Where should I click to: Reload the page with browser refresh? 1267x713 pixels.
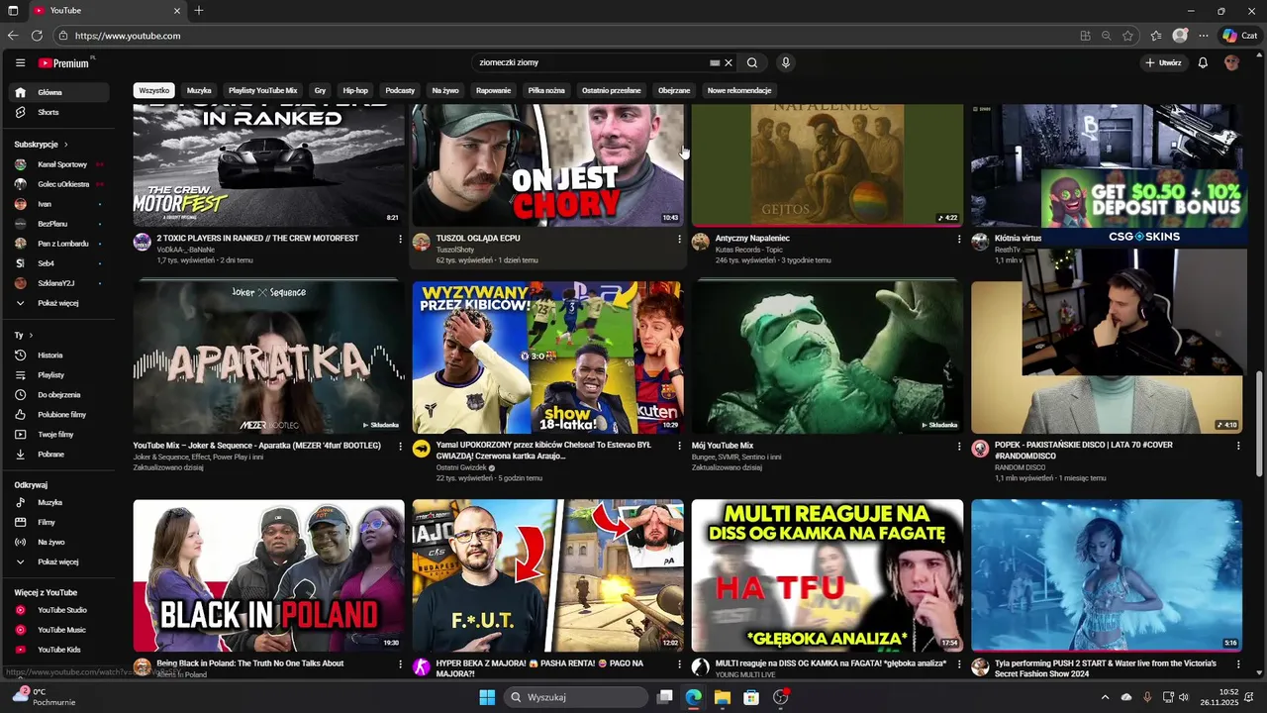pos(37,36)
